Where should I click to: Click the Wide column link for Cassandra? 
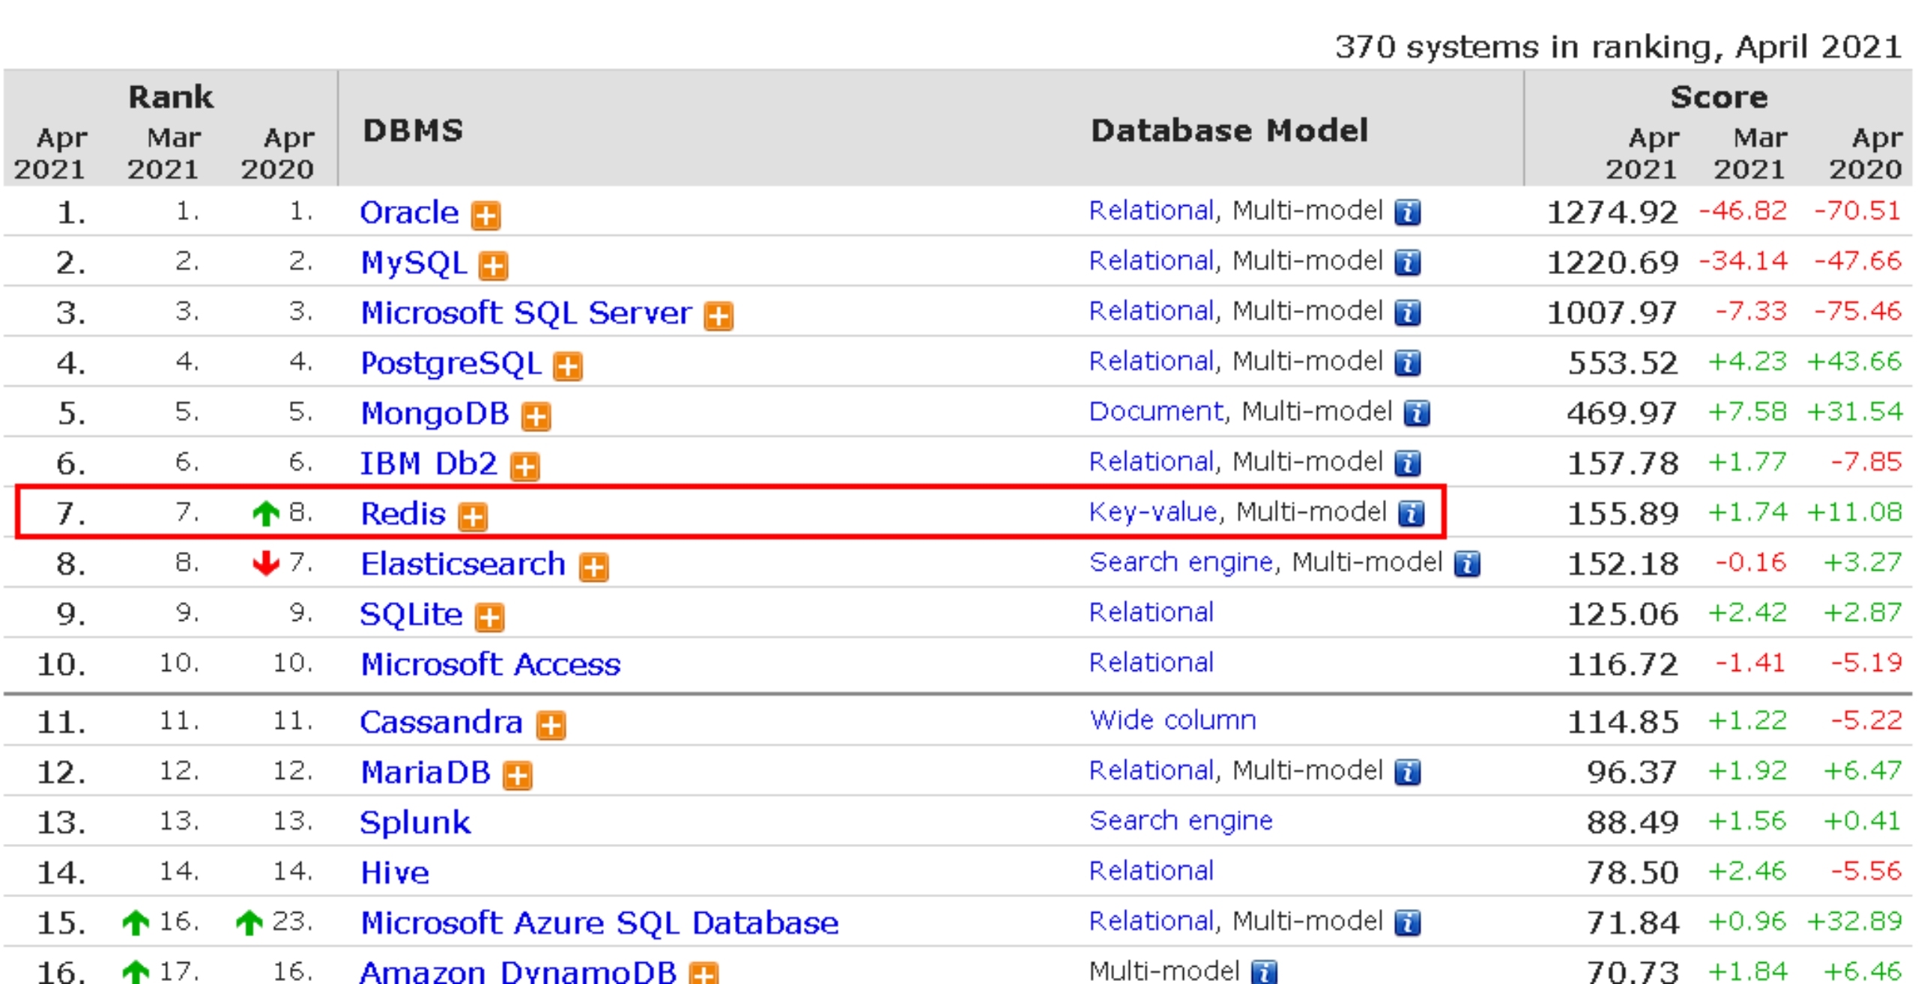point(1173,720)
